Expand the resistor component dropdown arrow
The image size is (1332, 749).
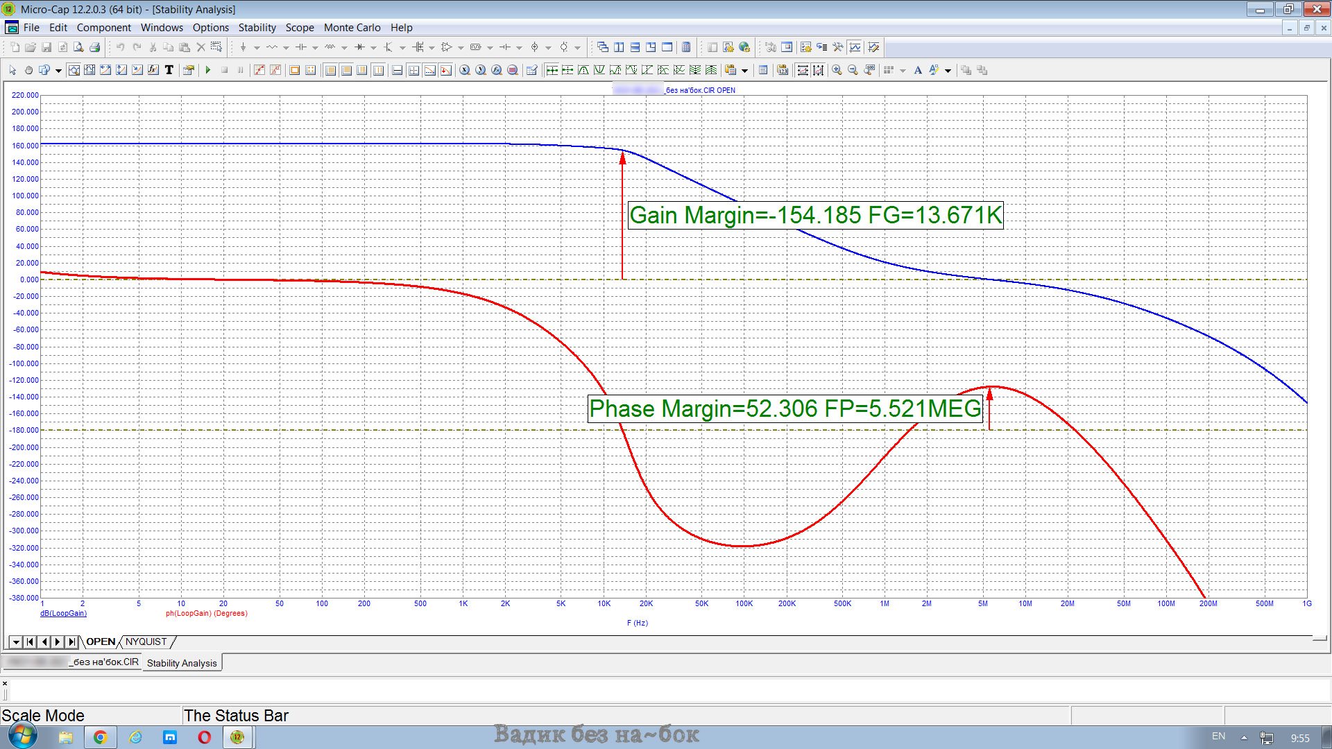286,48
